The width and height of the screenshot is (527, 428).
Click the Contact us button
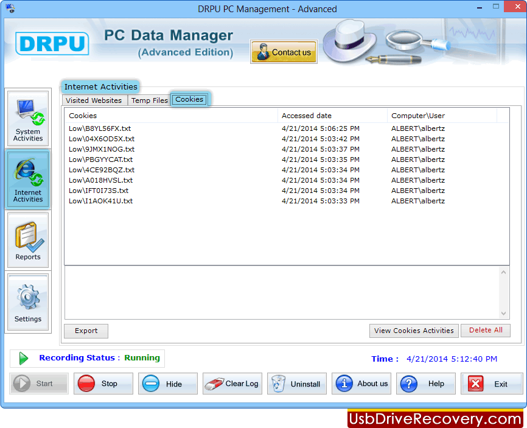pyautogui.click(x=284, y=52)
